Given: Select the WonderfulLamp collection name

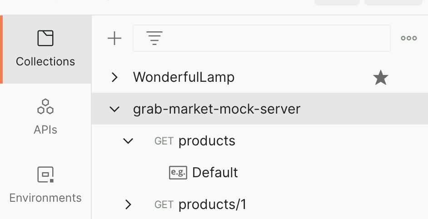Looking at the screenshot, I should pos(184,77).
